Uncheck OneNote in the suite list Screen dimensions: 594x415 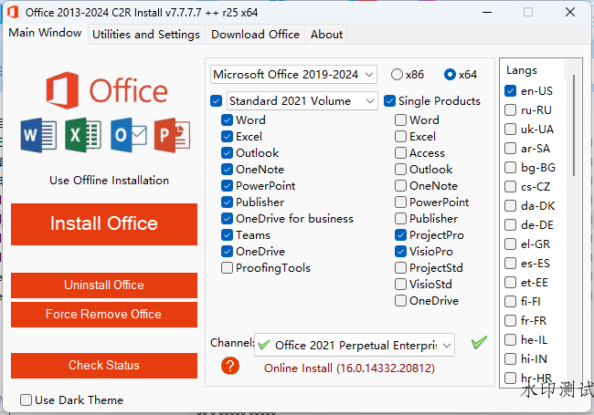pos(227,170)
